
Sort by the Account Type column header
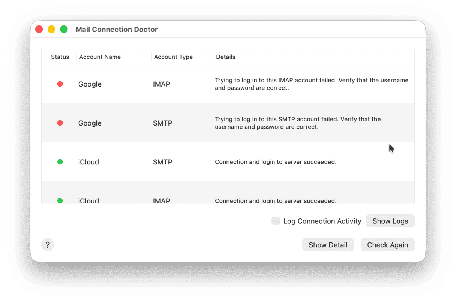pos(173,57)
